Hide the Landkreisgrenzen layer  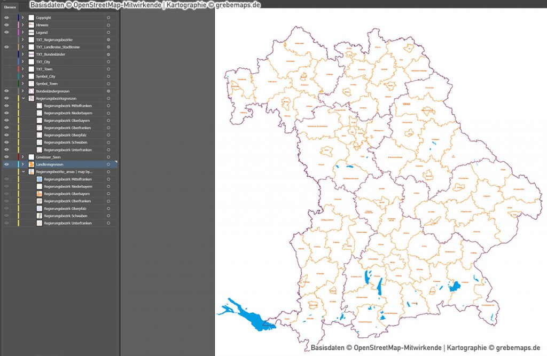pyautogui.click(x=6, y=164)
